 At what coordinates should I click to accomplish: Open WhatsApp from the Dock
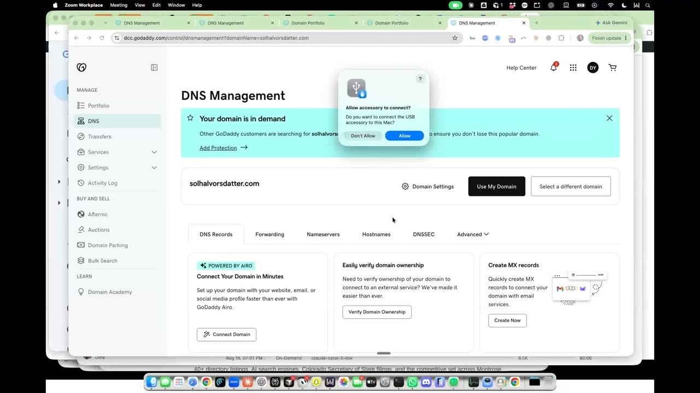tap(412, 382)
